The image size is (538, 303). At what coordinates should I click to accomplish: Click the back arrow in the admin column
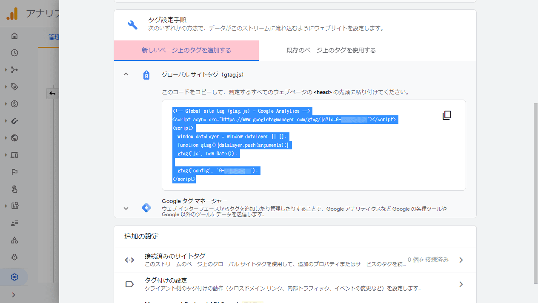(52, 94)
